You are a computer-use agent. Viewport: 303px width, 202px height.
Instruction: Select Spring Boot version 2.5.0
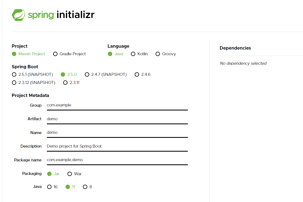63,74
